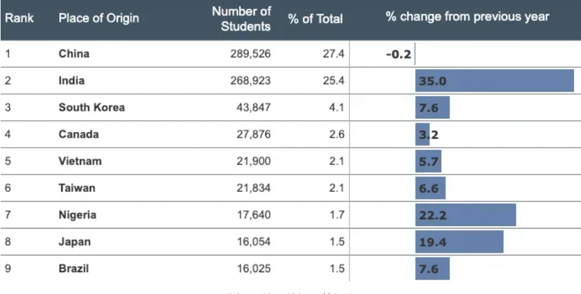Click the % of Total column header

point(315,19)
